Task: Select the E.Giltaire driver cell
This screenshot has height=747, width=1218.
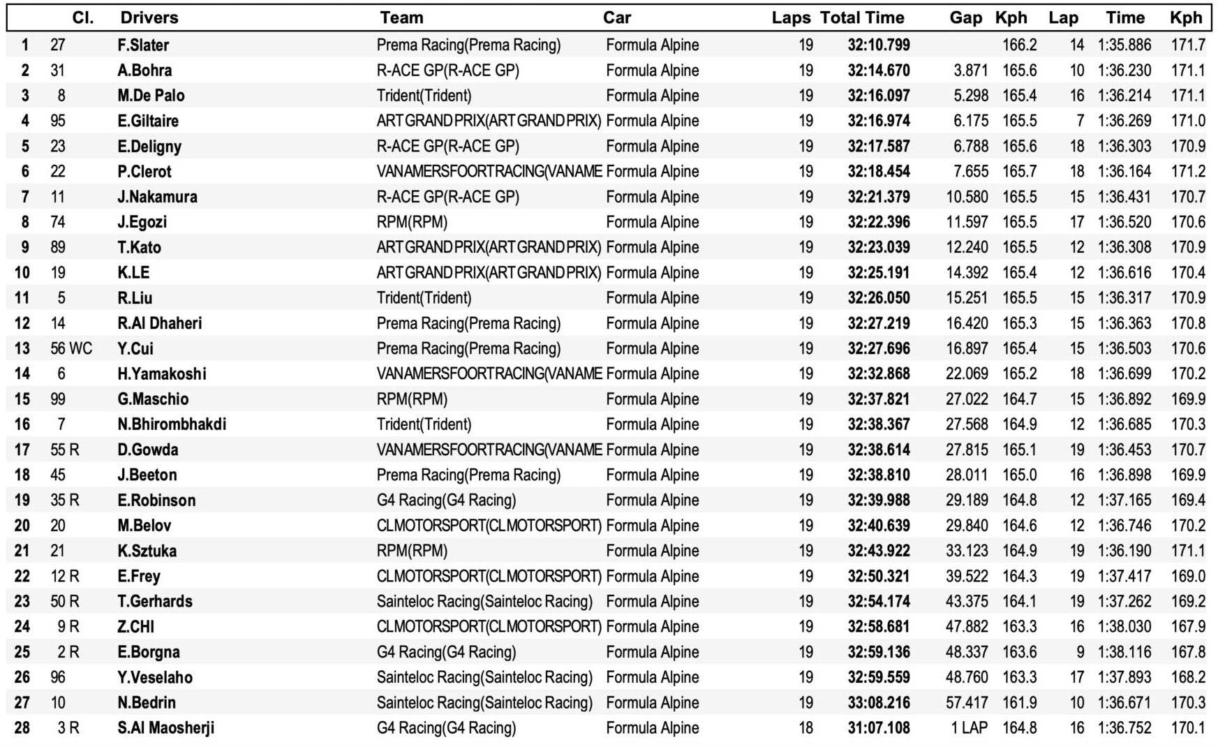Action: [148, 121]
